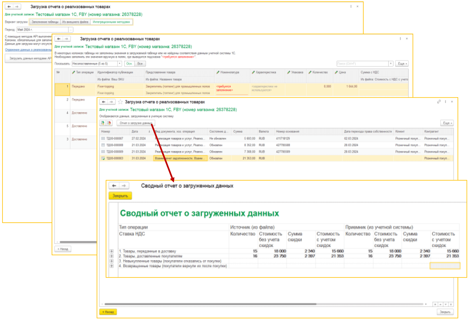Click the green-arrow document icon above documents table

point(103,123)
